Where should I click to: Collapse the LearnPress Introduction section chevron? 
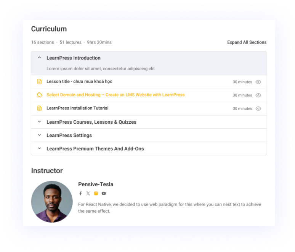tap(39, 58)
